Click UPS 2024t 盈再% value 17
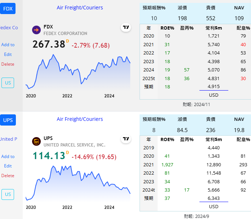Image resolution: width=251 pixels, height=219 pixels. point(187,190)
